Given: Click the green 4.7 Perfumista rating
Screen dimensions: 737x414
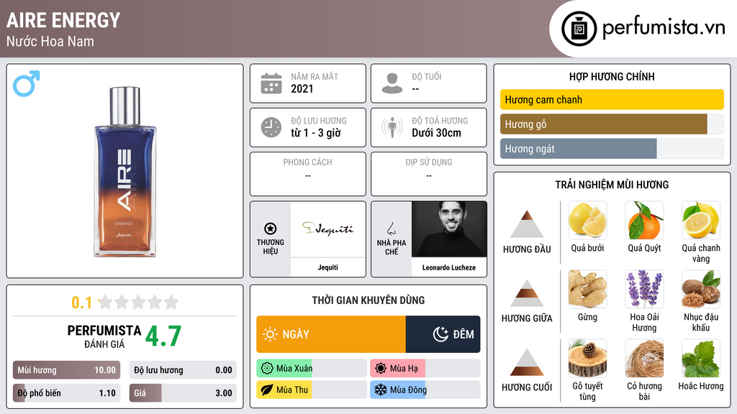Looking at the screenshot, I should pyautogui.click(x=163, y=336).
